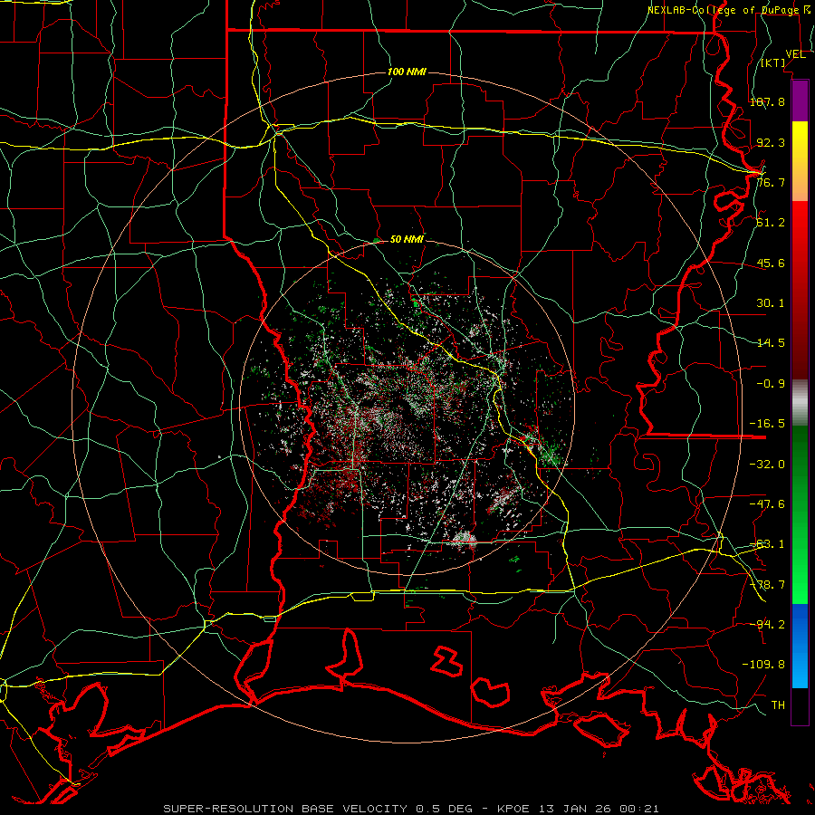Click the 76.7 legend value
The width and height of the screenshot is (815, 815).
pyautogui.click(x=771, y=182)
